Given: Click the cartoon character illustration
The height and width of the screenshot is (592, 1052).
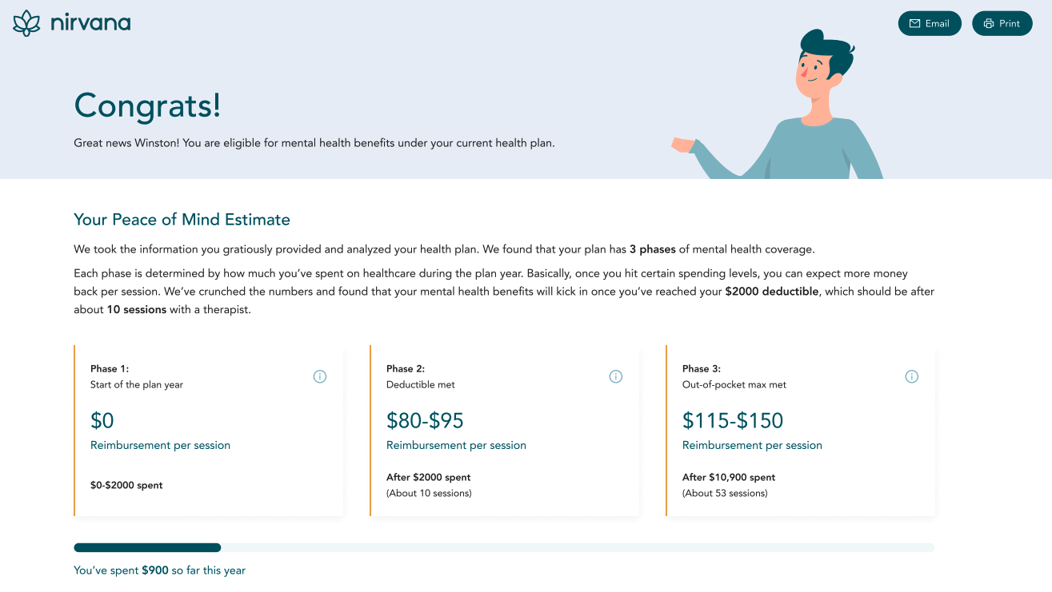Looking at the screenshot, I should (778, 104).
